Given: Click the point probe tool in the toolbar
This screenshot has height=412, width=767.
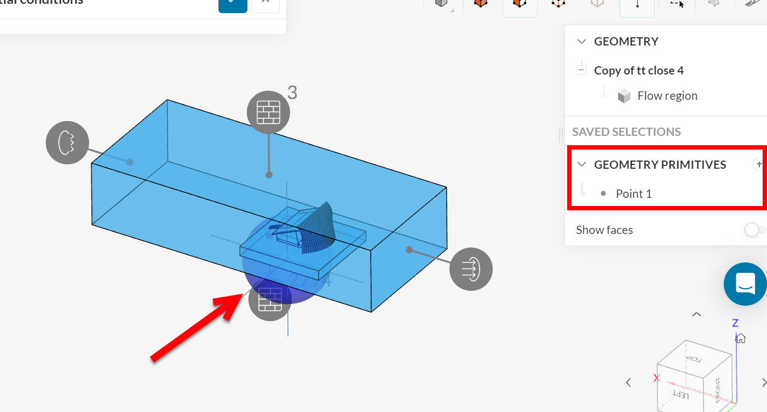Looking at the screenshot, I should tap(637, 7).
